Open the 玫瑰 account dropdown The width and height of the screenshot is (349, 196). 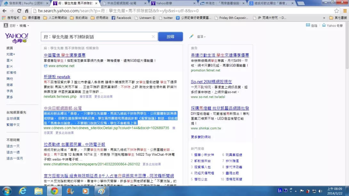24,26
